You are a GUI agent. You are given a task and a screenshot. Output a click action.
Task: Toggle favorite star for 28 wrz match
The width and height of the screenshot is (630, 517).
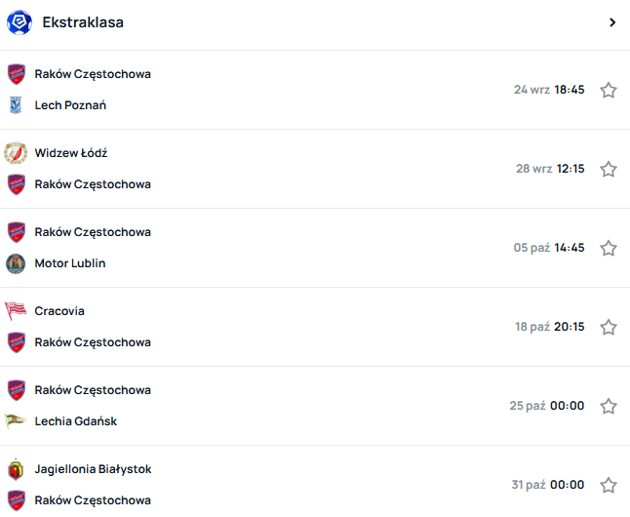(609, 169)
